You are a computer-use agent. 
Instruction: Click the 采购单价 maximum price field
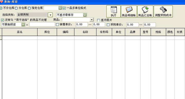click(150, 25)
